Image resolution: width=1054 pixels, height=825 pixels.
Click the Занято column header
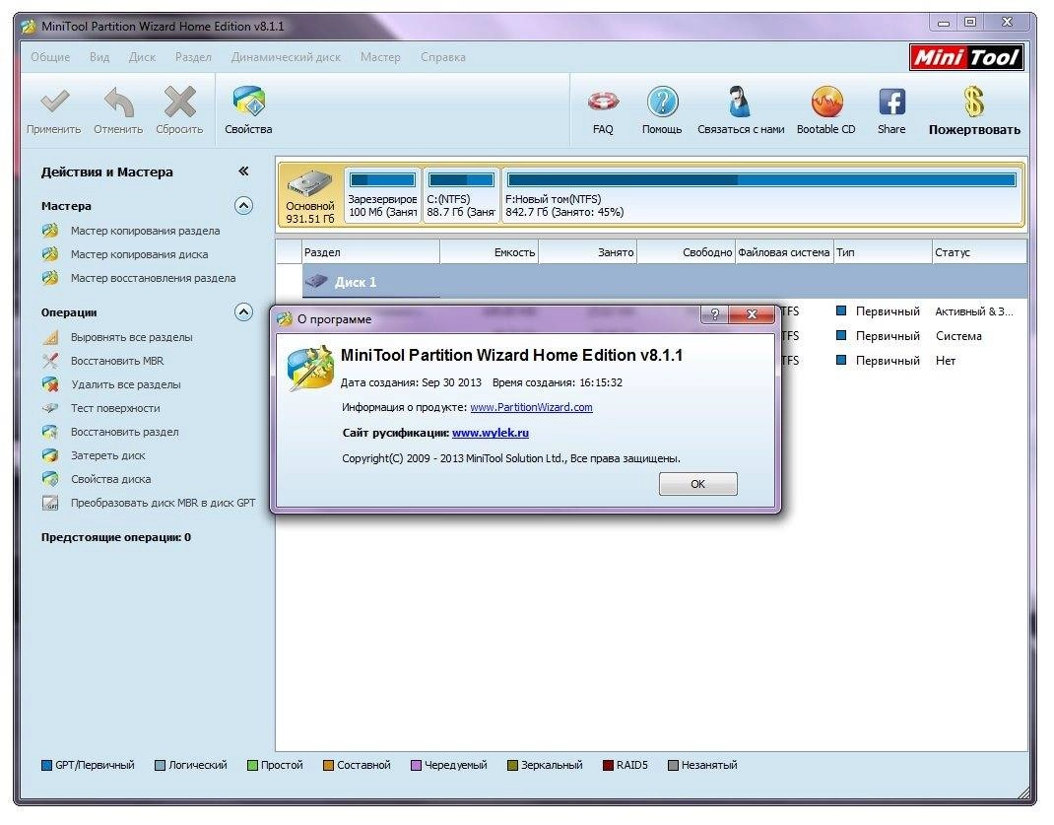(x=587, y=252)
